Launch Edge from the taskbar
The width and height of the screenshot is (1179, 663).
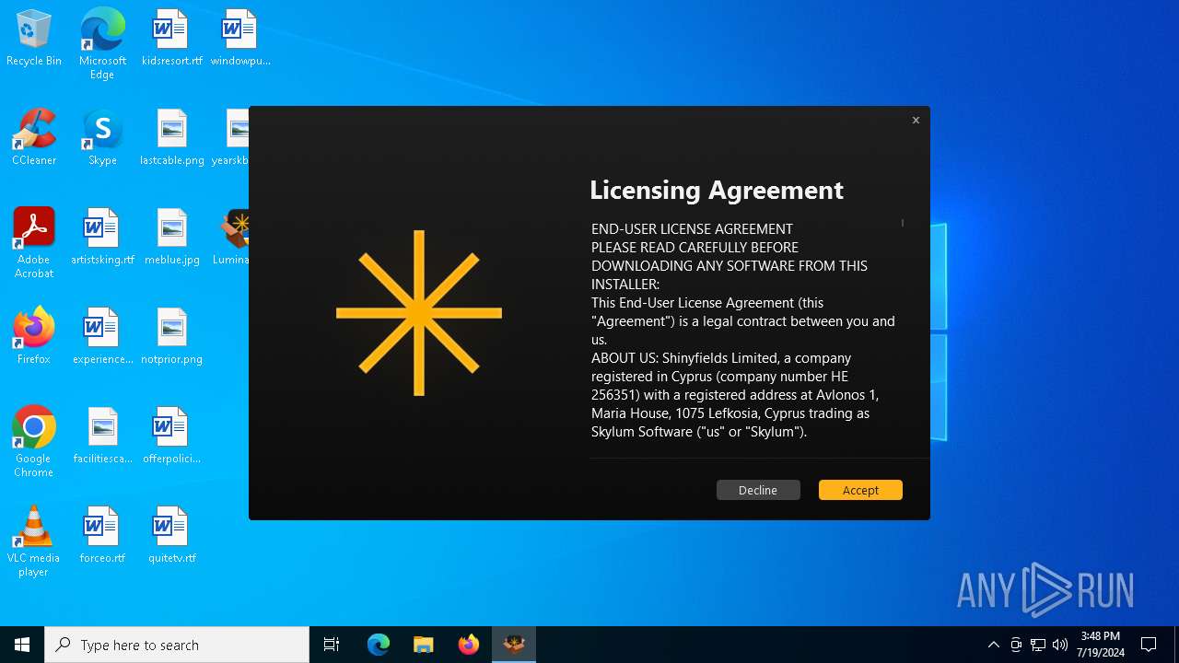click(379, 645)
